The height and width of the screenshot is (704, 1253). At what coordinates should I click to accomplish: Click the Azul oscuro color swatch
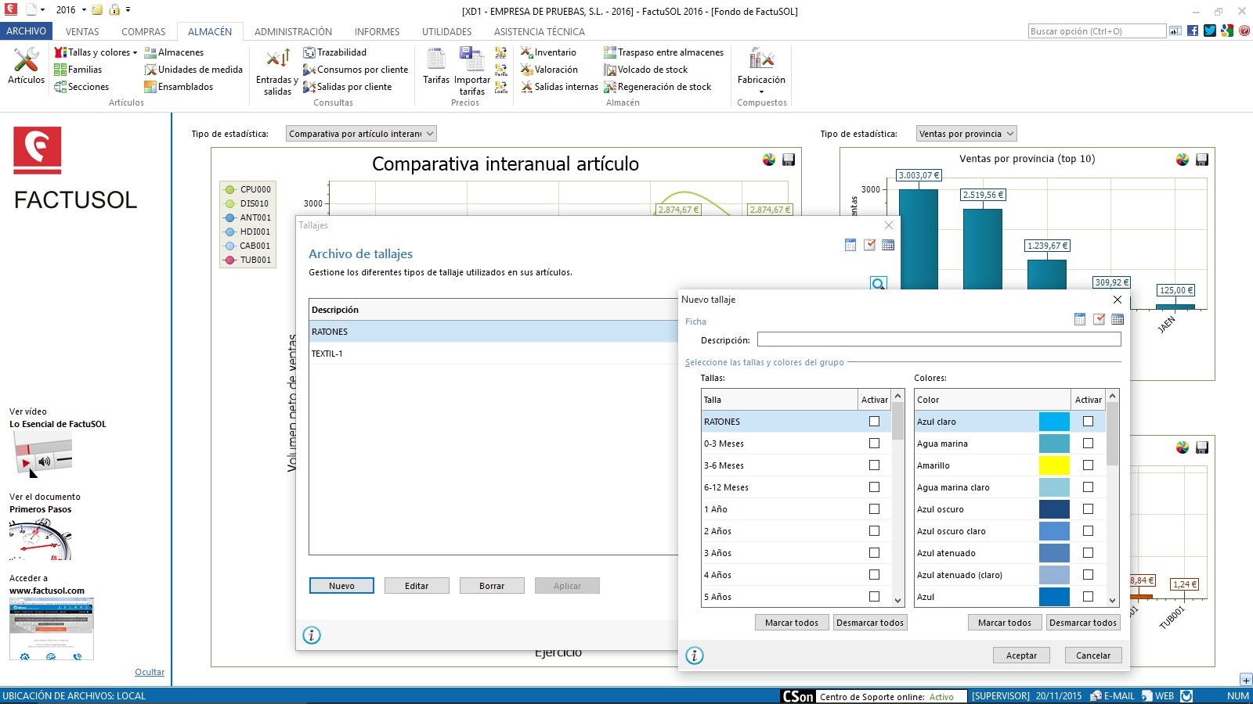click(1054, 509)
